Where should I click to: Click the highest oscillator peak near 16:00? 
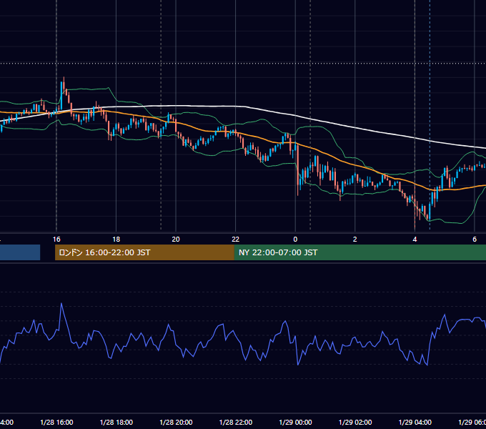[x=61, y=304]
